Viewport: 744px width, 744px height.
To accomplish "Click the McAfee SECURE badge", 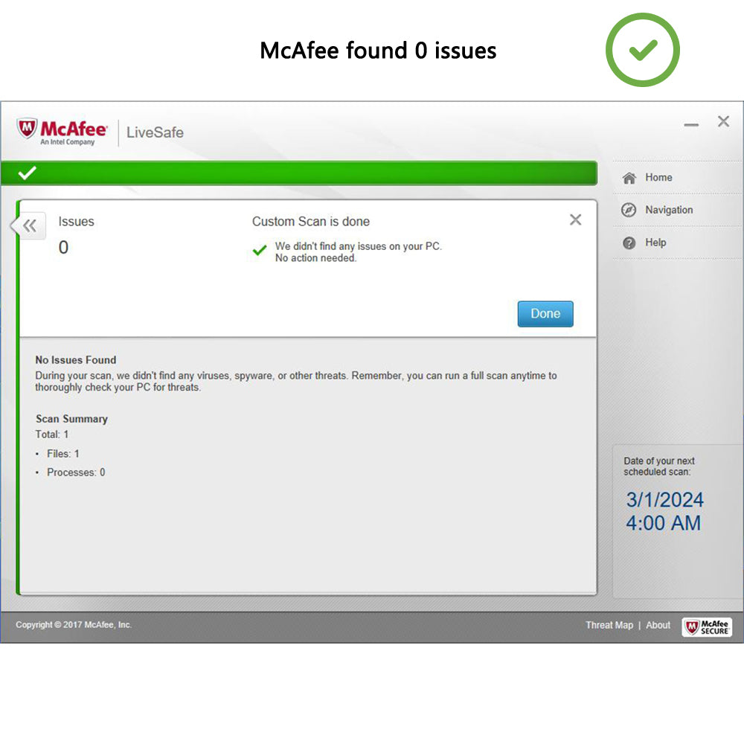I will pos(707,626).
